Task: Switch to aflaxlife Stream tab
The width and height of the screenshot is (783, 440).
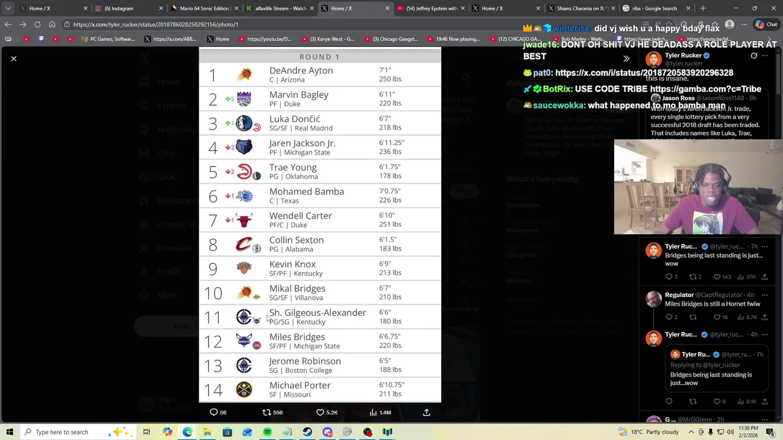Action: click(x=280, y=9)
